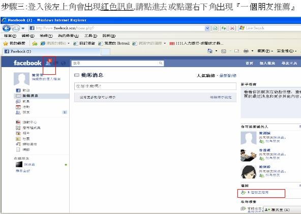
Task: Click the edit profile link under the name
Action: click(x=46, y=79)
